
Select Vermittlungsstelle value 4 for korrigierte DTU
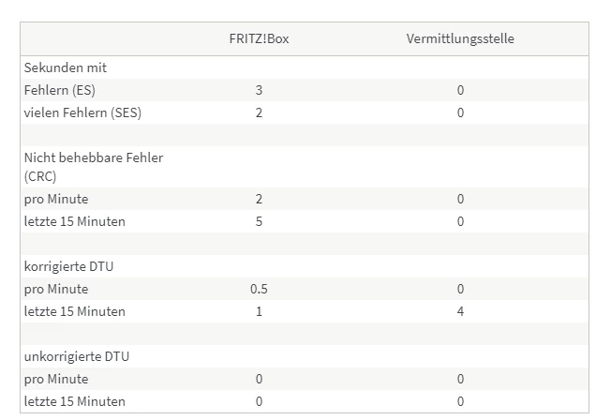point(460,311)
